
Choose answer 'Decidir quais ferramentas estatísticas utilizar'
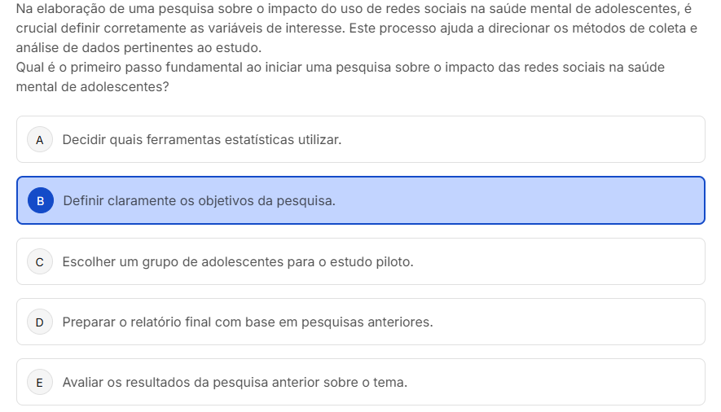pyautogui.click(x=201, y=139)
